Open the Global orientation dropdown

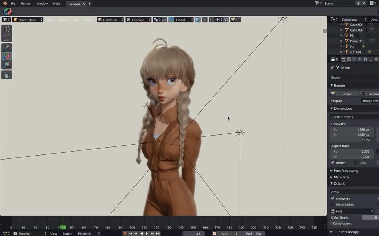pyautogui.click(x=184, y=20)
